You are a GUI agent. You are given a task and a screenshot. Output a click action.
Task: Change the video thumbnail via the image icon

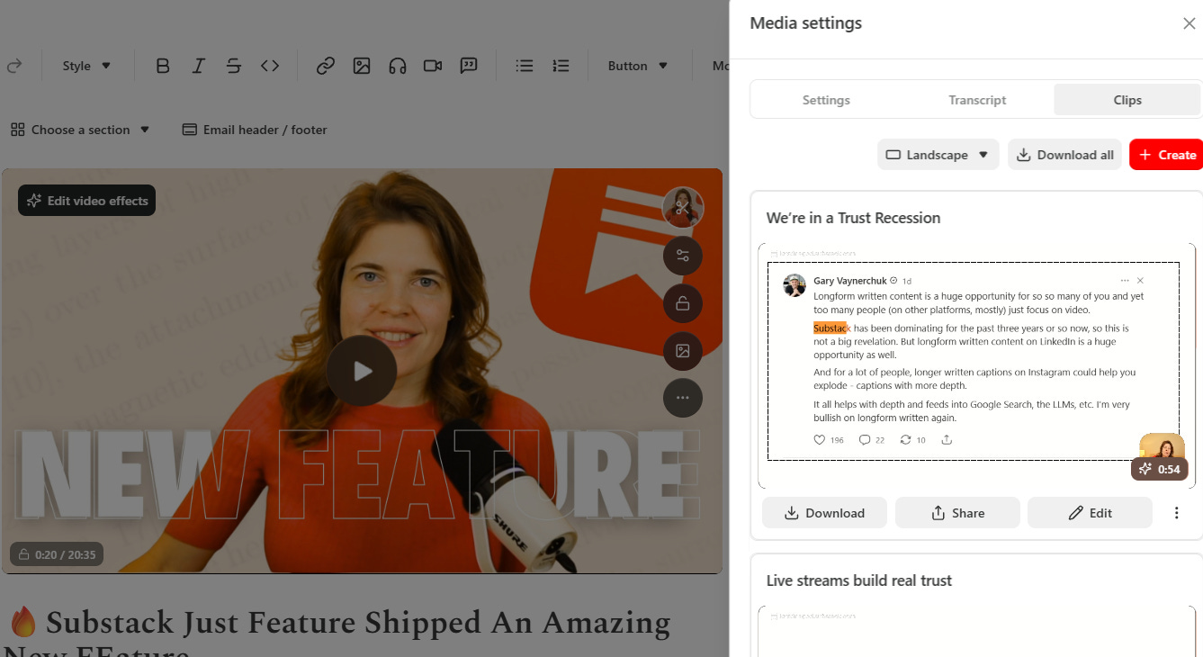[683, 351]
